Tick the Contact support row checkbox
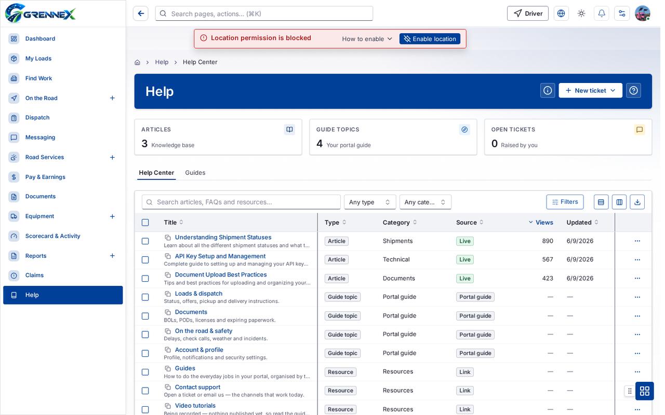 click(x=145, y=391)
